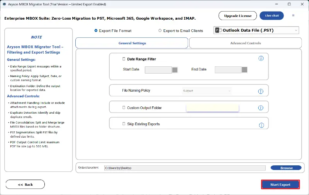Click the 'Filtering and Export Settings' heading
Image resolution: width=309 pixels, height=195 pixels.
[34, 52]
